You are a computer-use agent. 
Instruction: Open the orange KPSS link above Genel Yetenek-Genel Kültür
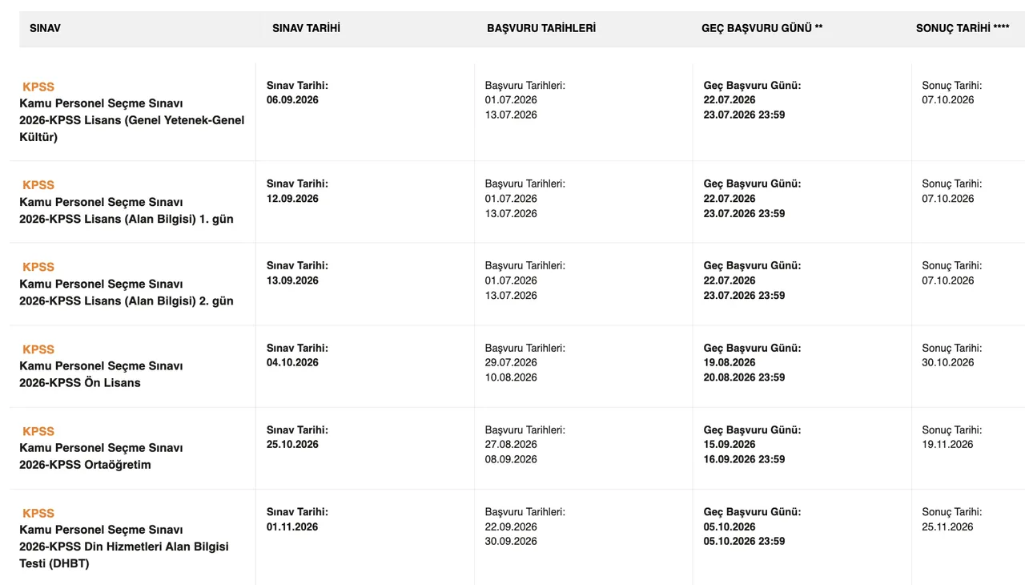[x=38, y=87]
